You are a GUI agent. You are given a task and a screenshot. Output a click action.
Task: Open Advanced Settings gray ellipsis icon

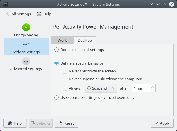pyautogui.click(x=26, y=61)
